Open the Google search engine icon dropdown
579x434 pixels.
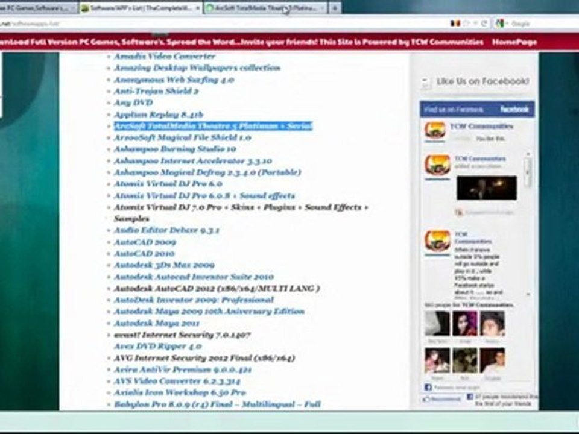coord(501,24)
